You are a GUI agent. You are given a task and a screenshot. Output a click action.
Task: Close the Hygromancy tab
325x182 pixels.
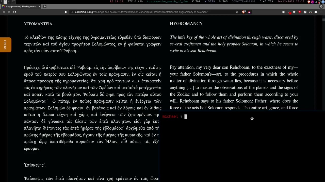[39, 6]
